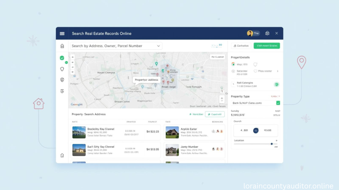Toggle the heart icon under Property Details
This screenshot has height=190, width=339.
255,64
